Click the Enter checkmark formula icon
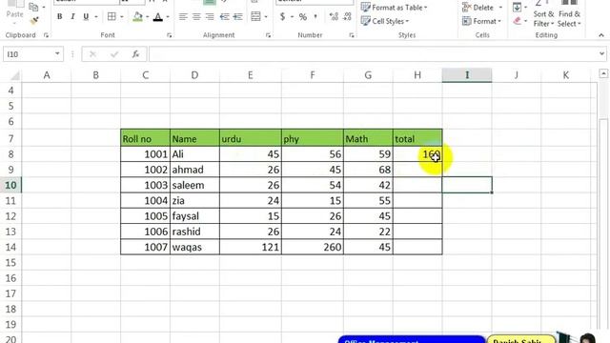610x343 pixels. point(114,54)
